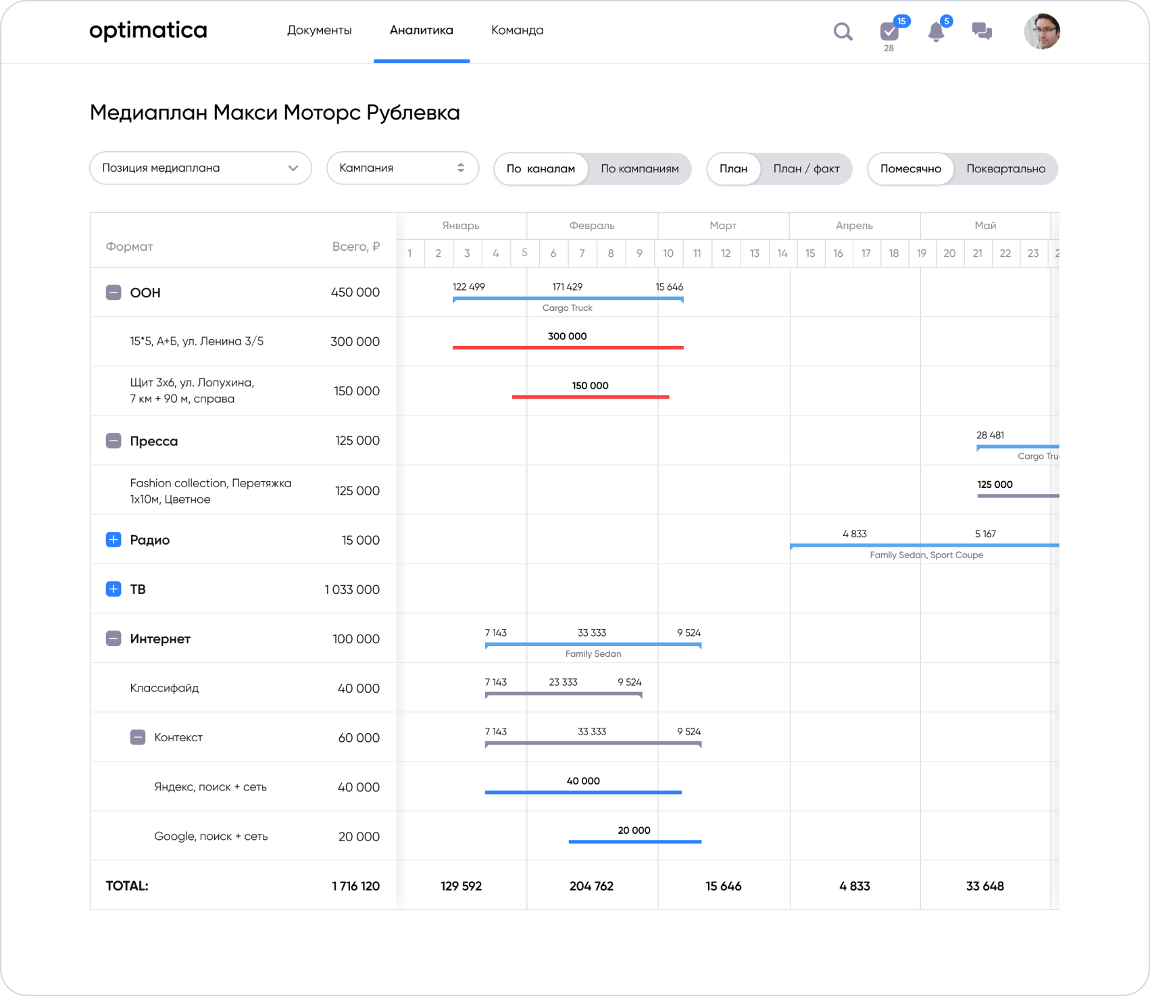Open the Позиция медиаплана dropdown
This screenshot has width=1150, height=996.
pos(201,168)
